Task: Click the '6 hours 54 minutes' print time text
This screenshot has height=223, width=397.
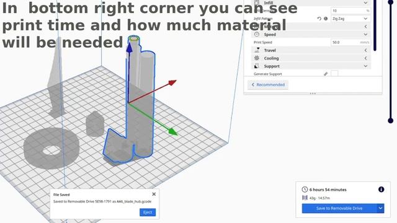Action: [328, 190]
